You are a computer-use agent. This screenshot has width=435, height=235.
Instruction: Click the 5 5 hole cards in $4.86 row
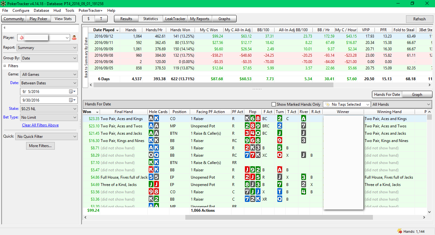pos(154,177)
